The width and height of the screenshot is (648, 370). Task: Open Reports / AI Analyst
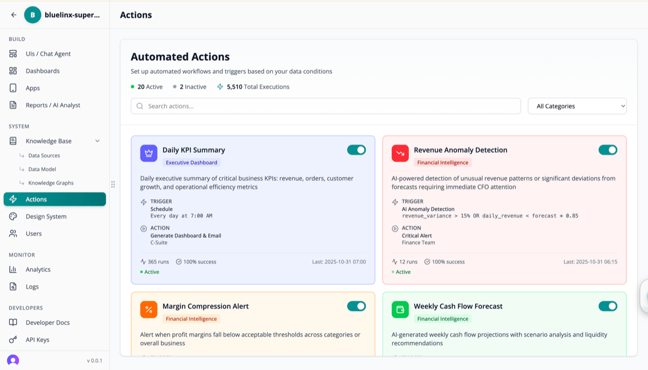53,105
